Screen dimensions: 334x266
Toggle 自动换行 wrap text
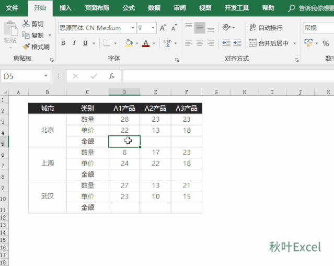(266, 28)
